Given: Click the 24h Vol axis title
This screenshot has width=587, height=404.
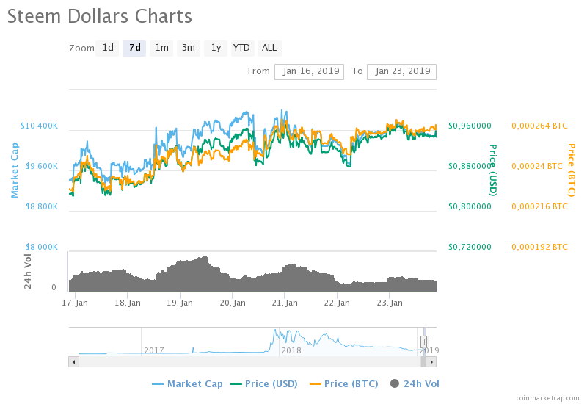Looking at the screenshot, I should [28, 271].
